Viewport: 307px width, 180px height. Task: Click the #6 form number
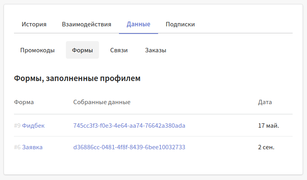pos(17,147)
